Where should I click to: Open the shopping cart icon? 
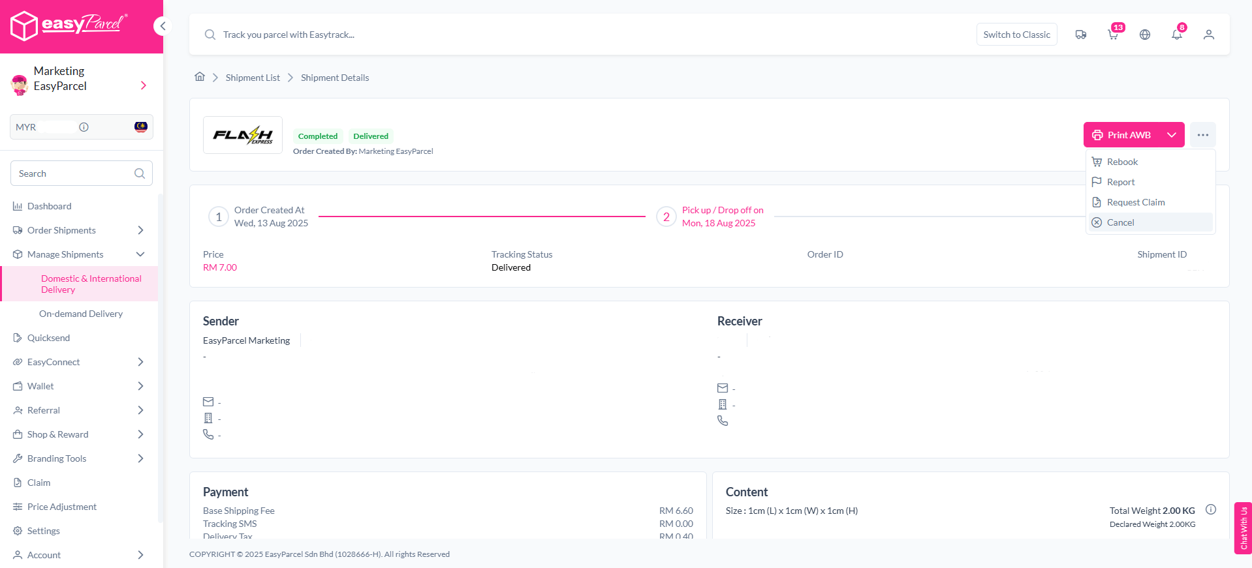[x=1113, y=35]
